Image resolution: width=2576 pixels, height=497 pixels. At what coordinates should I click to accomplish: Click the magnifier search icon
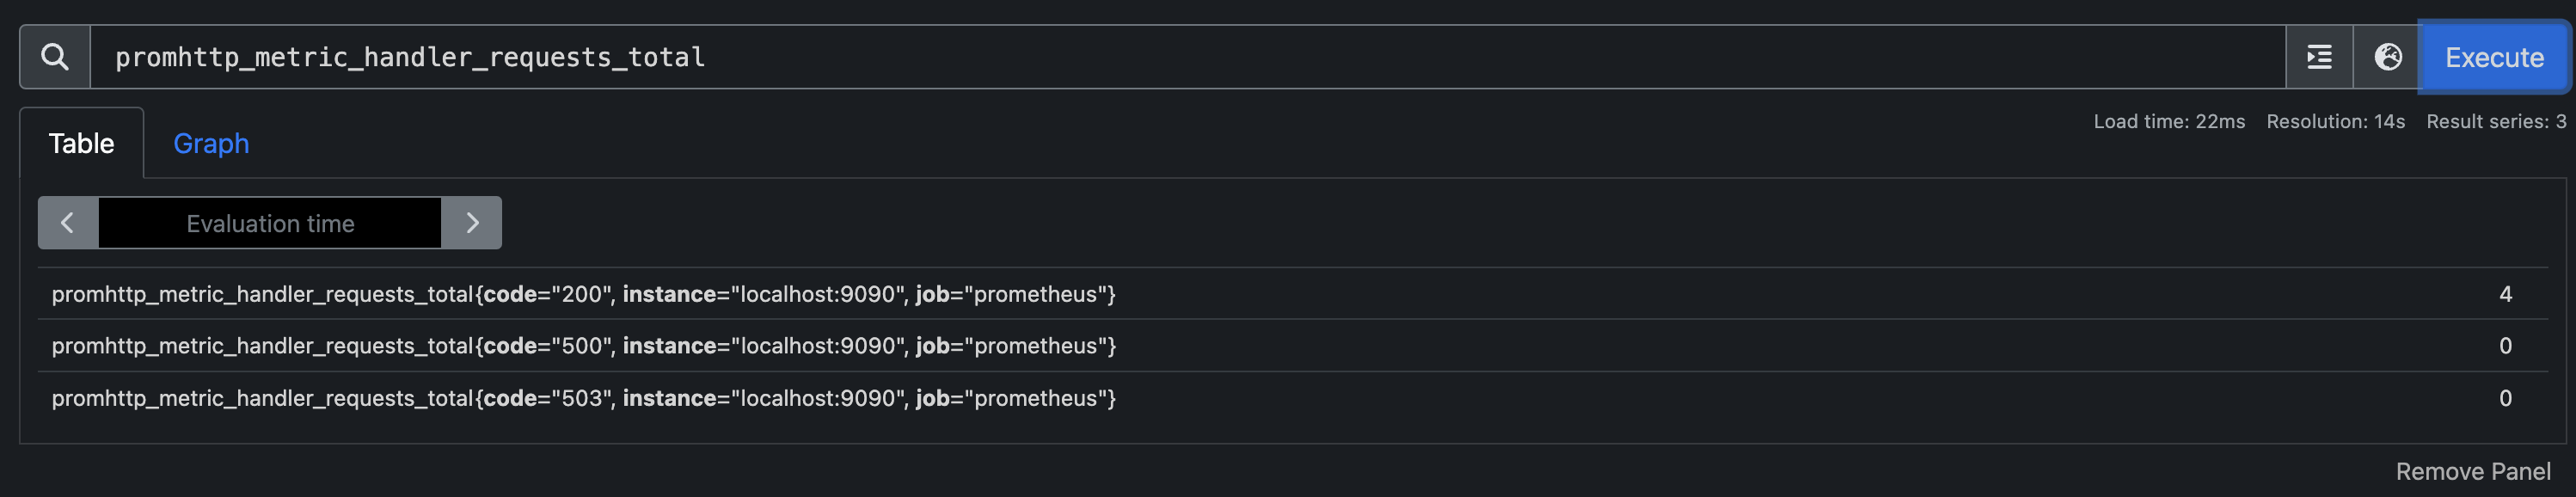coord(55,57)
